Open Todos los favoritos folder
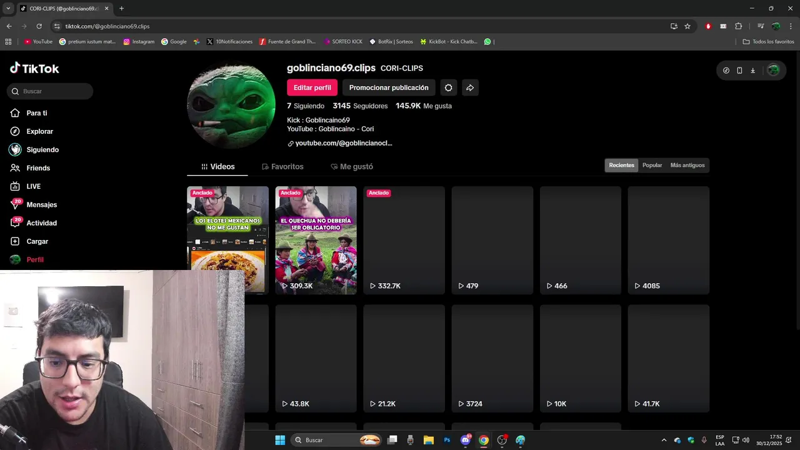 coord(768,42)
